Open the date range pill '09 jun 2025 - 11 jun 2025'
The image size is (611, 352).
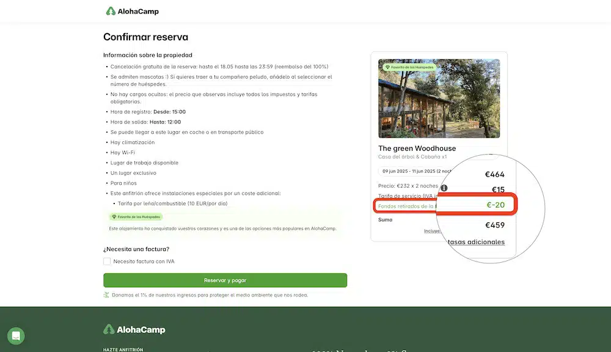pyautogui.click(x=411, y=170)
